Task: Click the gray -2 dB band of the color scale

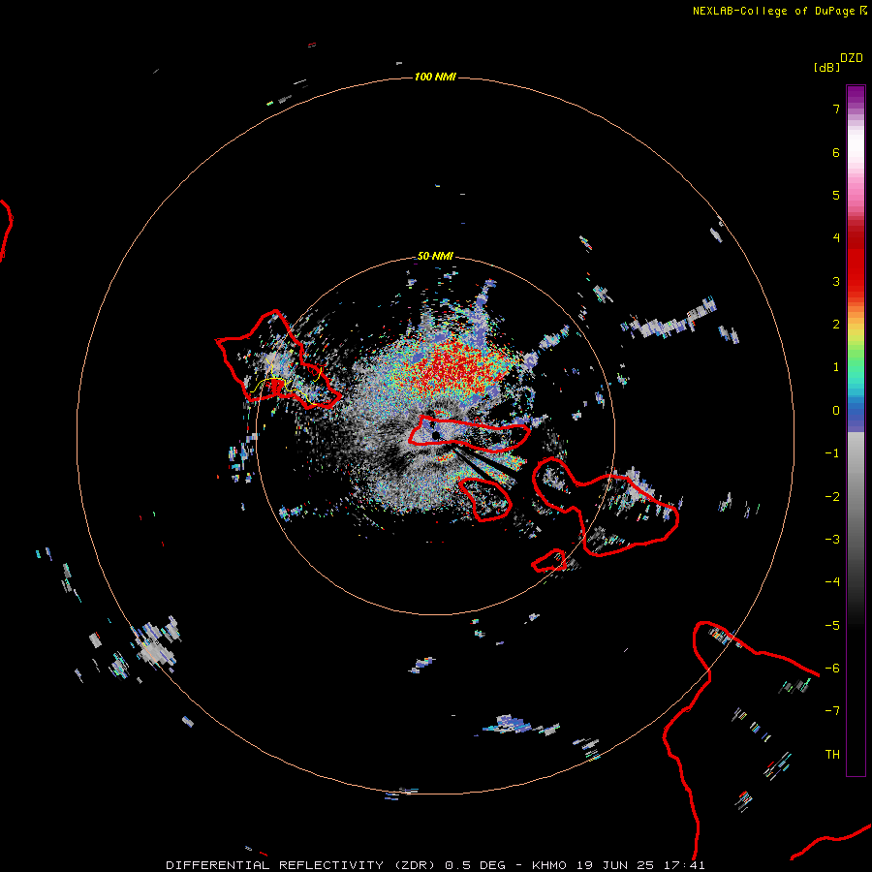Action: click(x=856, y=497)
